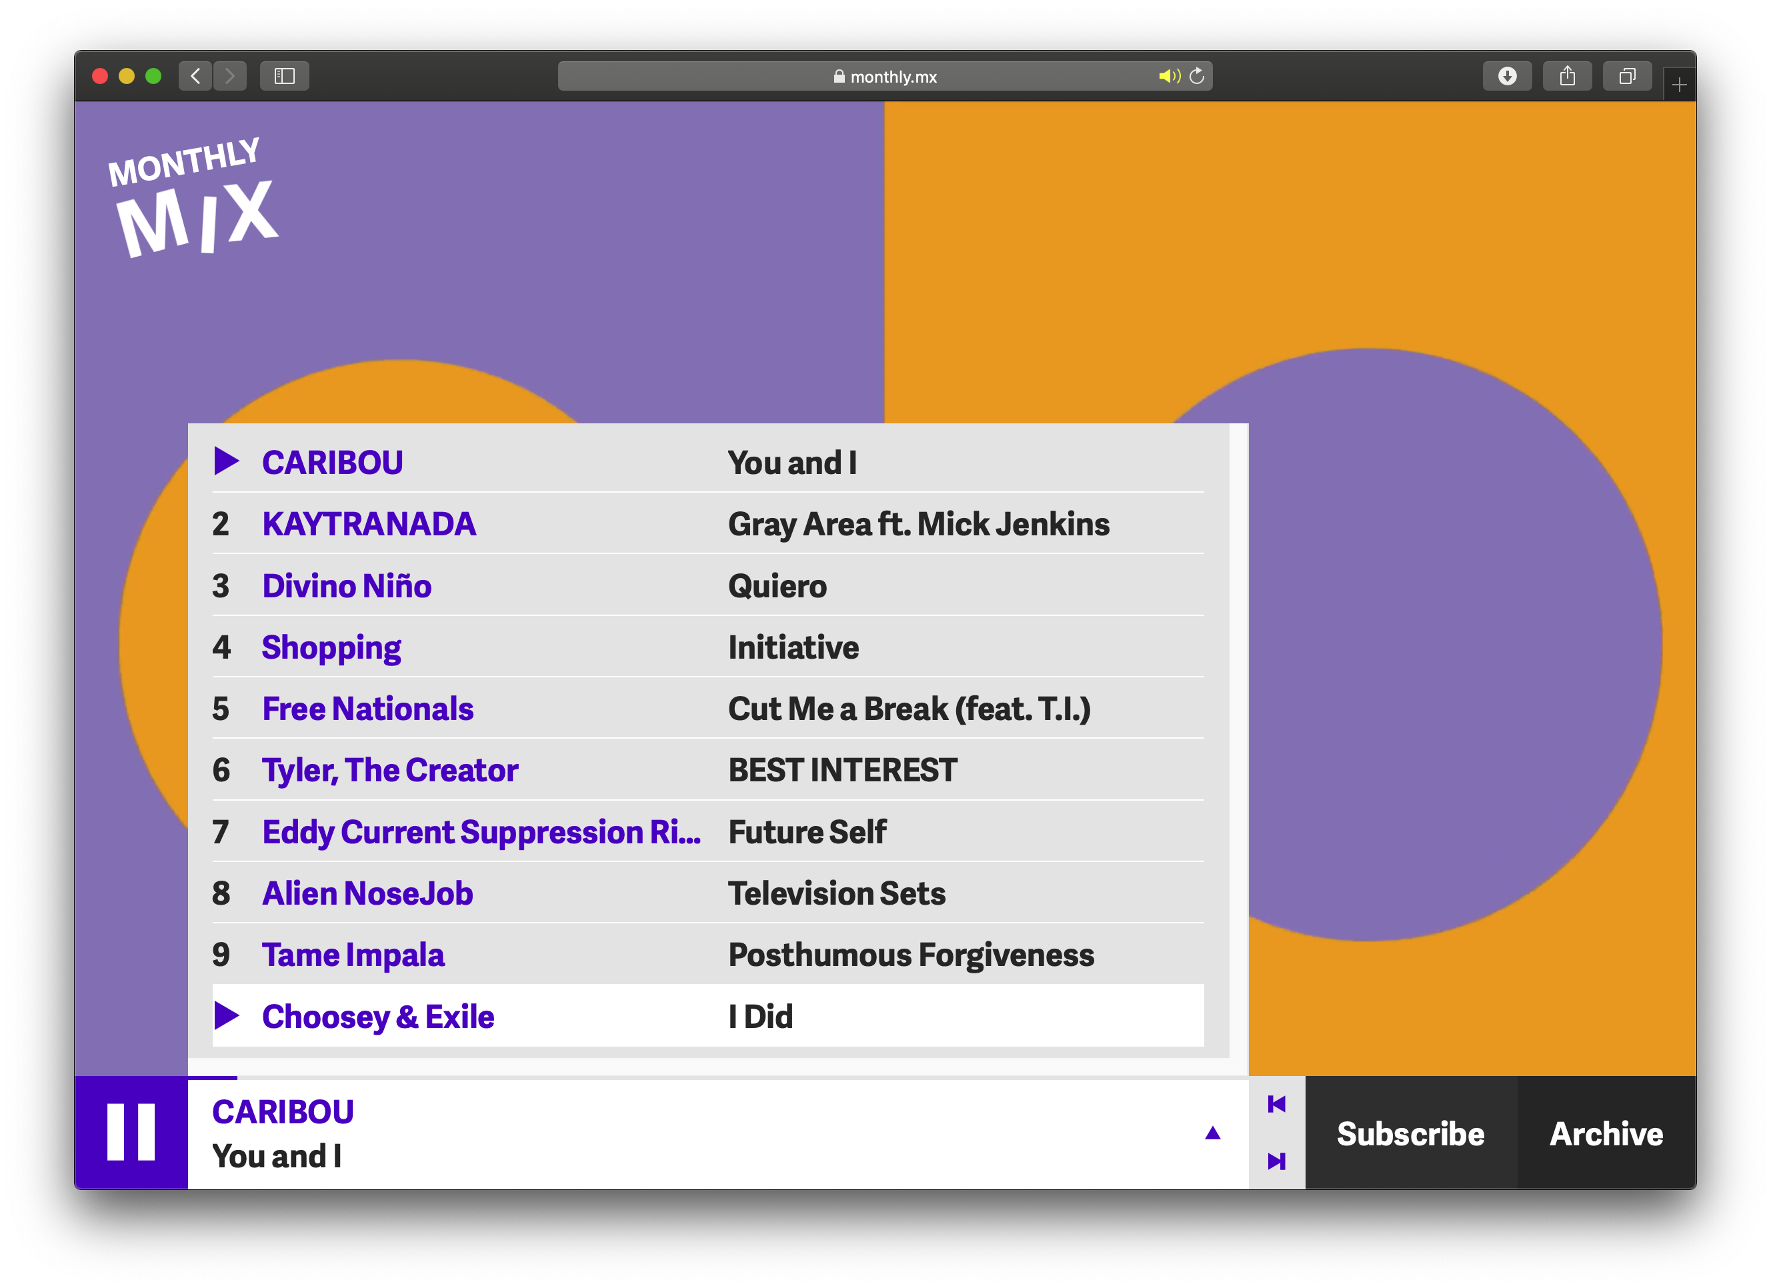1771x1288 pixels.
Task: Open the Safari share menu
Action: 1566,76
